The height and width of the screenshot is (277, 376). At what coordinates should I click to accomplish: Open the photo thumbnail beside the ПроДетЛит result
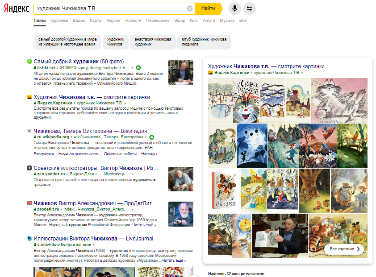[181, 214]
